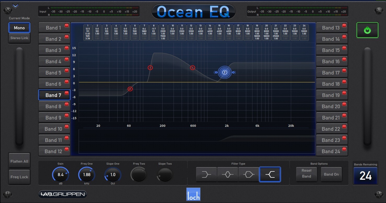Click the Reset Band button
The width and height of the screenshot is (386, 203).
[306, 174]
